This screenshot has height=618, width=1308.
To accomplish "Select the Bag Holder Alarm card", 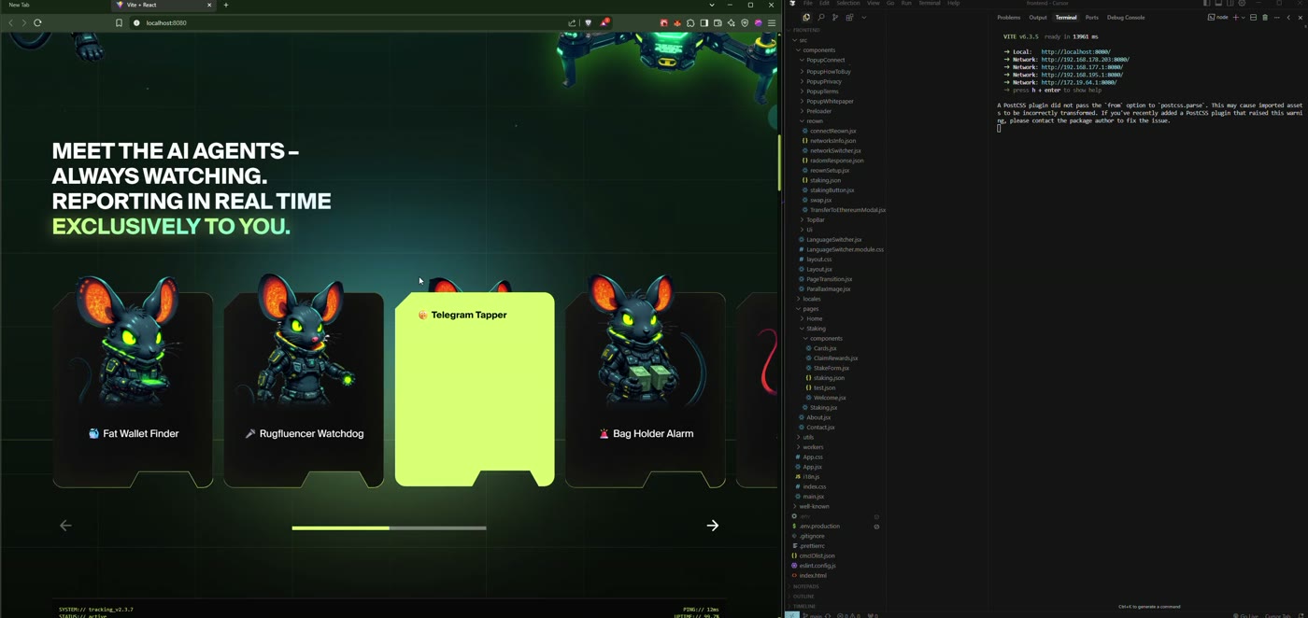I will pyautogui.click(x=646, y=389).
